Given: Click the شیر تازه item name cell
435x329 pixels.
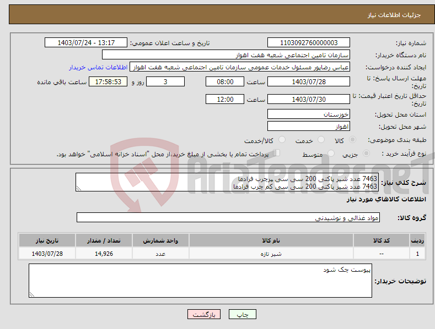Looking at the screenshot, I should (271, 254).
